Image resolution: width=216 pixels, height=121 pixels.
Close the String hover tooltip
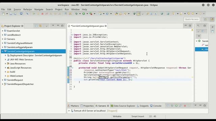tap(107, 77)
